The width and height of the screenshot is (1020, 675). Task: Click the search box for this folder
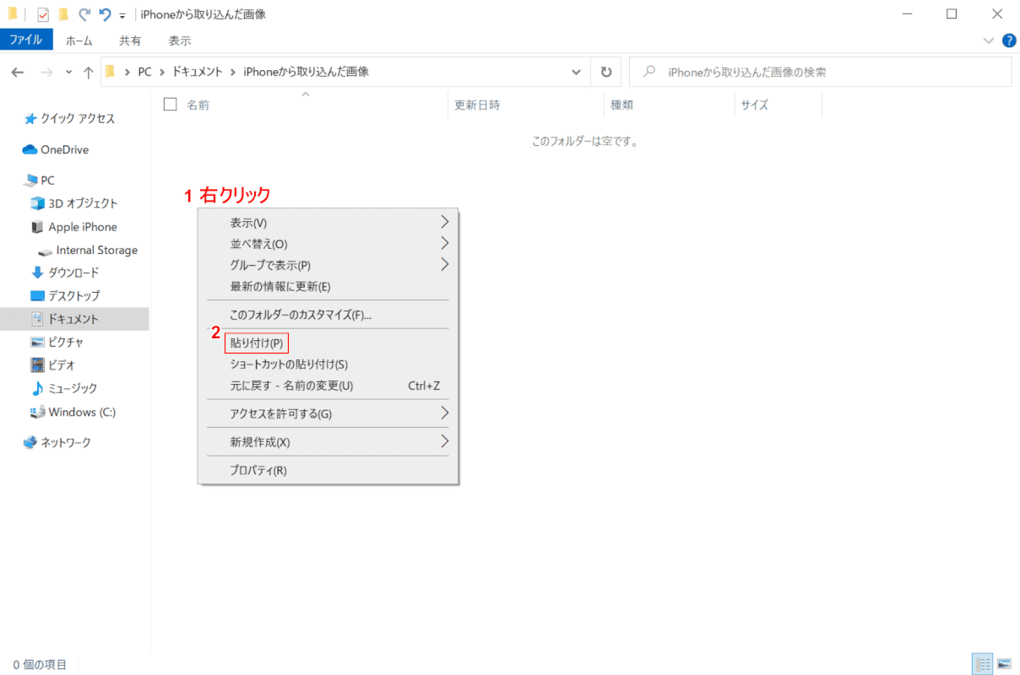coord(820,72)
